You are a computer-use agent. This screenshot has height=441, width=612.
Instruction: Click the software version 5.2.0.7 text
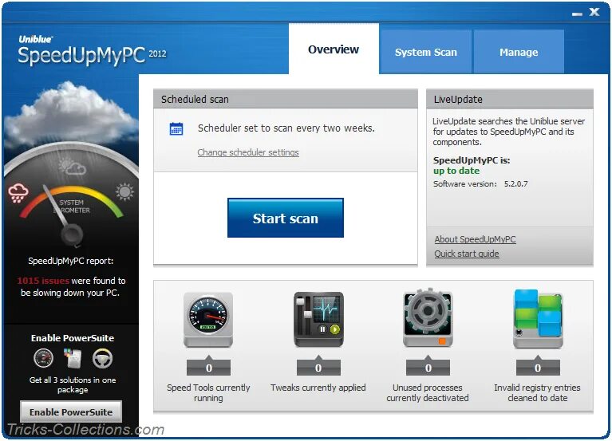click(x=515, y=183)
